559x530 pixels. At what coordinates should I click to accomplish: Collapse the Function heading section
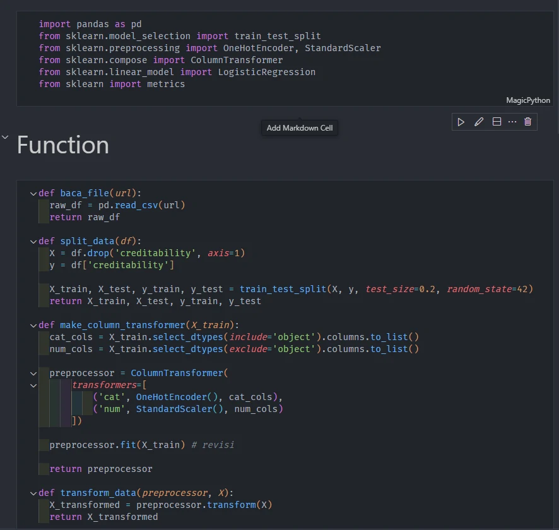[x=5, y=137]
